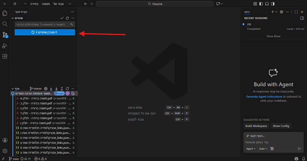Viewport: 307px width, 161px height.
Task: Click the Accounts icon in activity bar
Action: (x=5, y=141)
